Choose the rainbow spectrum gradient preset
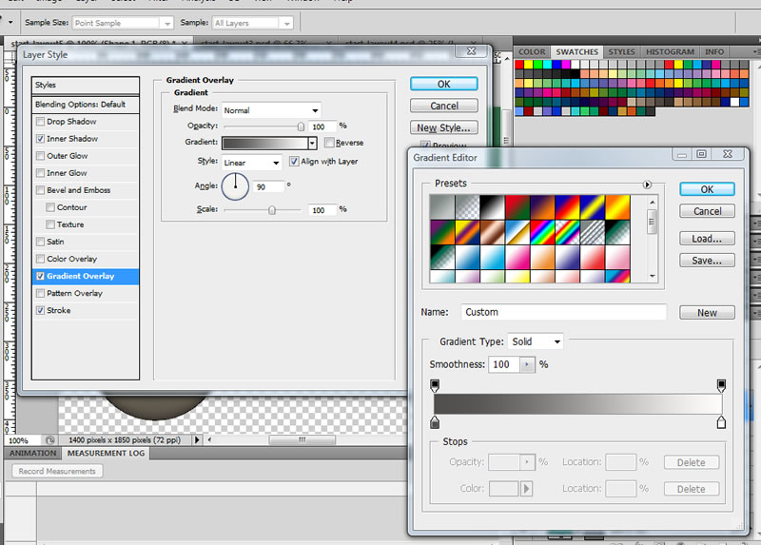 (542, 232)
